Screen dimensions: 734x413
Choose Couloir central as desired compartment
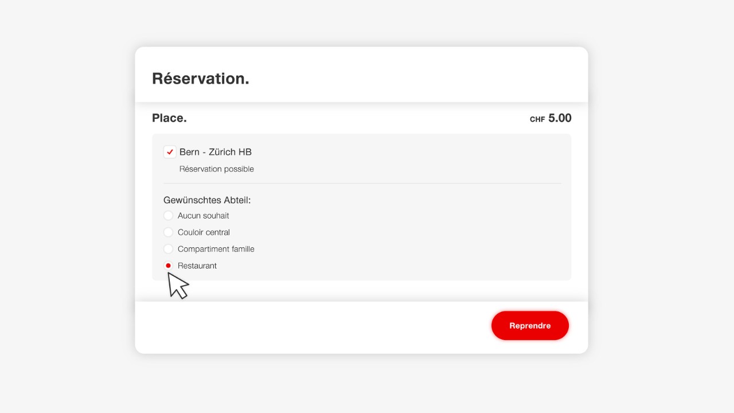pos(168,232)
